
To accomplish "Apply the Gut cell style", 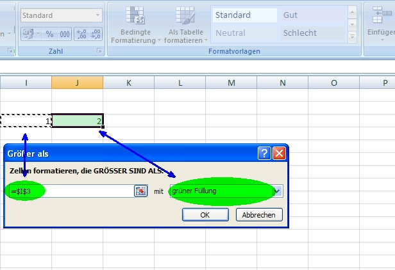I will pyautogui.click(x=313, y=15).
